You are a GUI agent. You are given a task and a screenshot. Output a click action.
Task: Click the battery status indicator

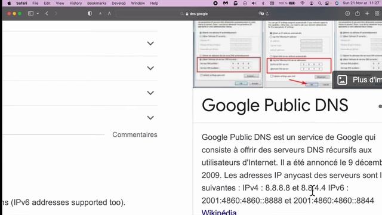287,3
